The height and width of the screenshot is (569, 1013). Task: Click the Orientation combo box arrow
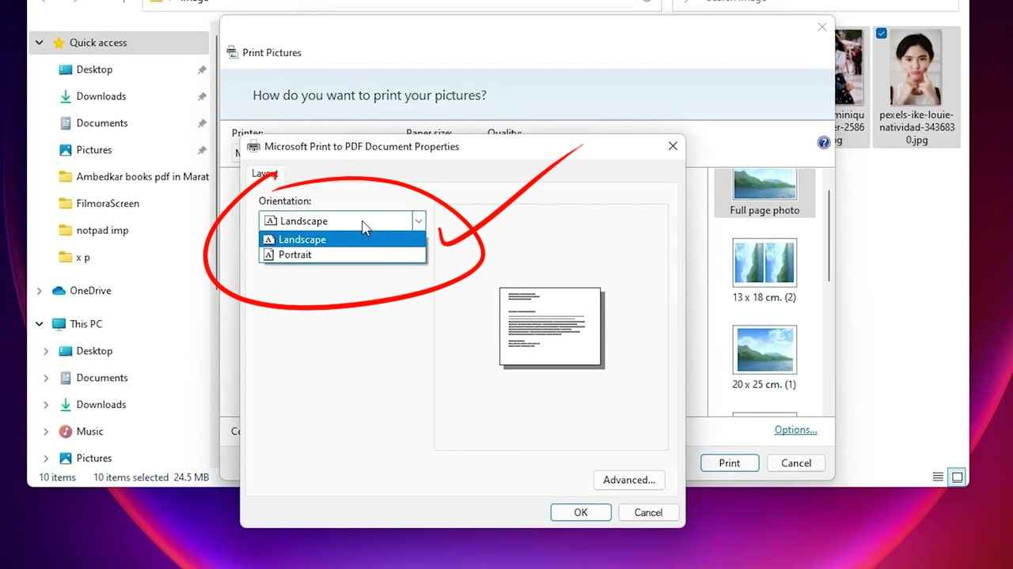pyautogui.click(x=419, y=221)
